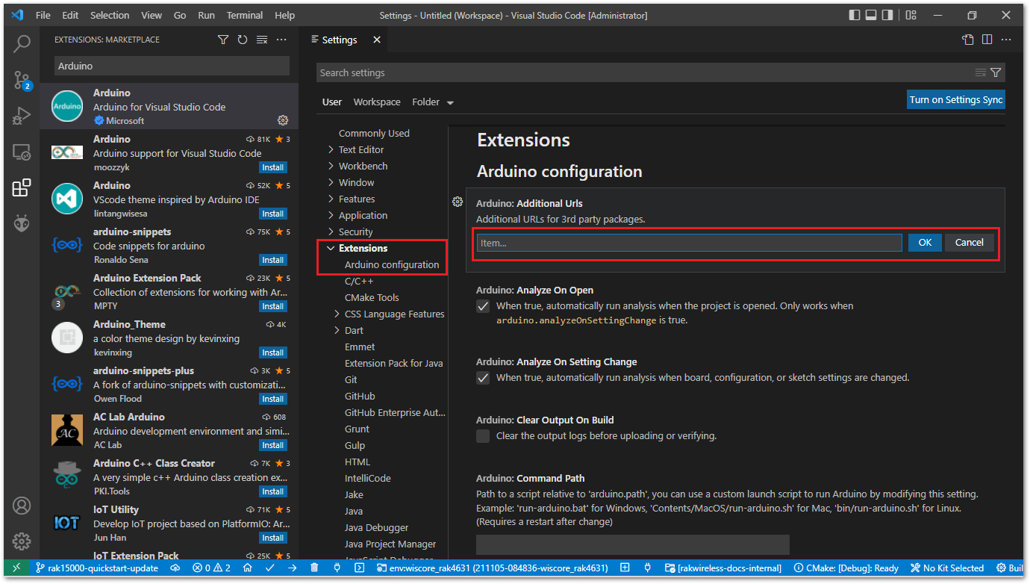Toggle secondary side bar layout icon
The image size is (1030, 584).
pyautogui.click(x=887, y=15)
